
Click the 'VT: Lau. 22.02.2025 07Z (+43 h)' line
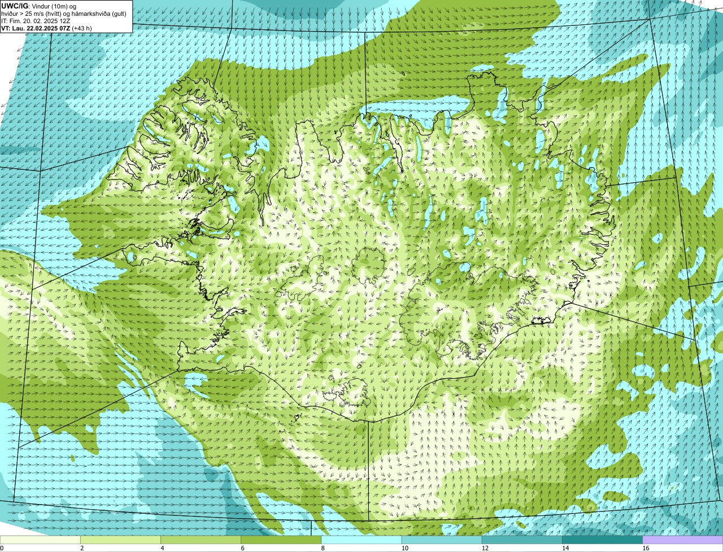[47, 28]
